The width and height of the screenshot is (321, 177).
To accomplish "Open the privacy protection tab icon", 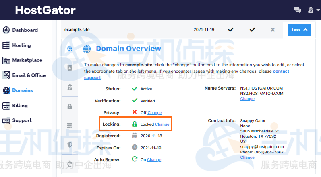I will (x=70, y=87).
